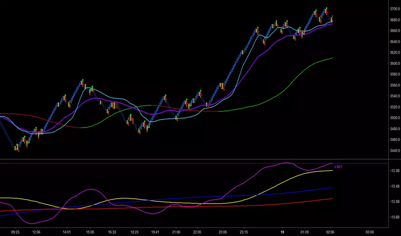Click the -13.5B indicator axis value

pos(395,202)
